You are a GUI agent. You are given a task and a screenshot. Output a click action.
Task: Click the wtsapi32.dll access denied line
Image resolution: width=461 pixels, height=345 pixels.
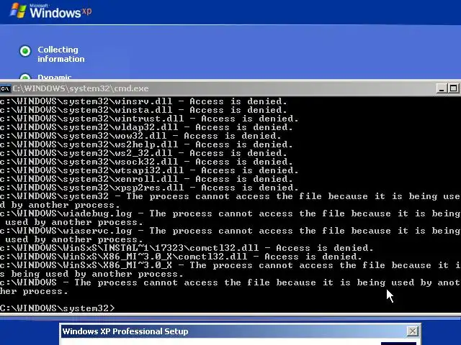149,170
